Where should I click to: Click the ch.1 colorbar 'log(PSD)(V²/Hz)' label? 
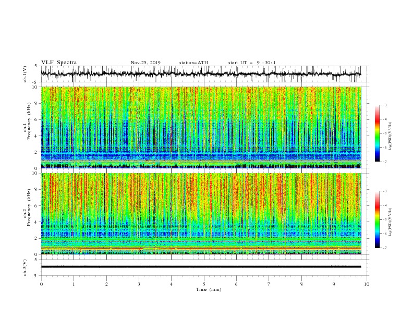click(x=390, y=136)
